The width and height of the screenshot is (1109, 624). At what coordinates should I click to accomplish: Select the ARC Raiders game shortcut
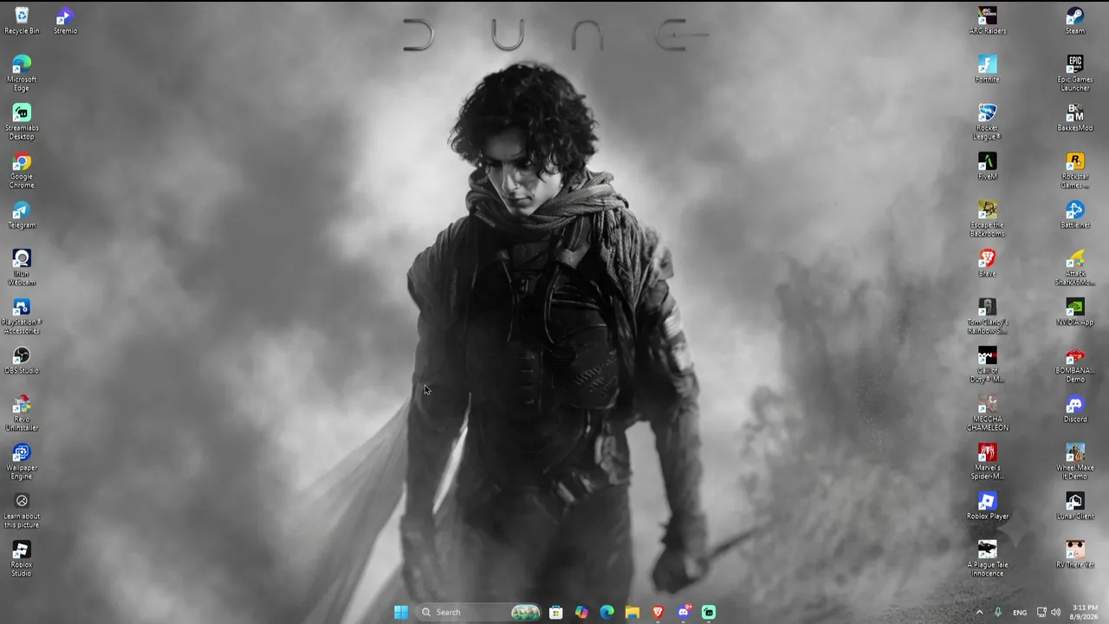[x=988, y=21]
